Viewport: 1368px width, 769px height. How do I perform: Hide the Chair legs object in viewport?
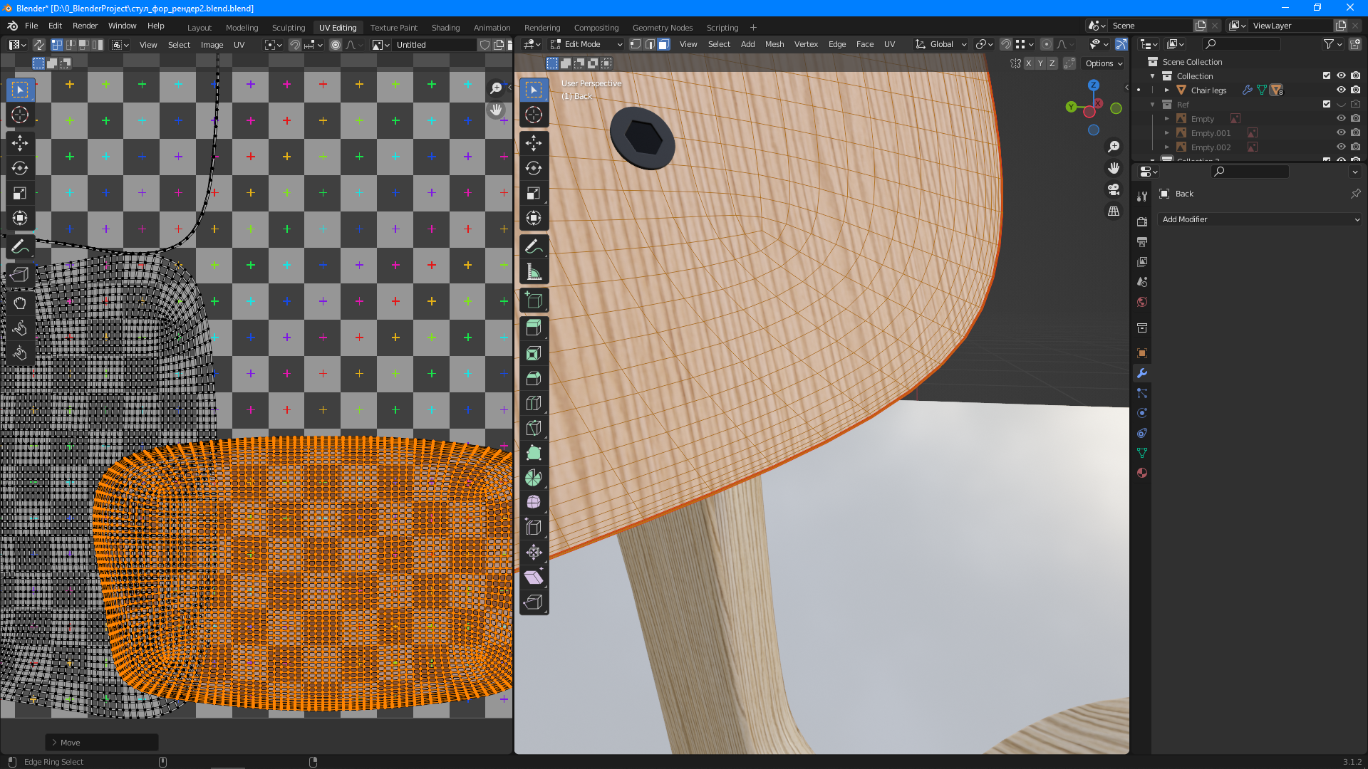tap(1341, 90)
